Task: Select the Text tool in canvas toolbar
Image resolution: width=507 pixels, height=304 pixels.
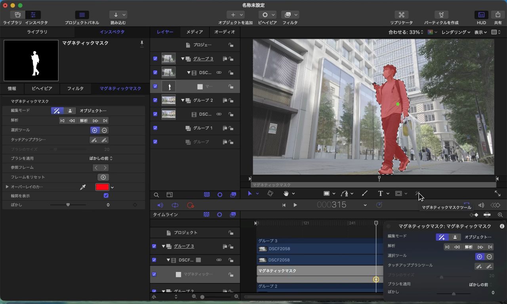Action: tap(380, 194)
